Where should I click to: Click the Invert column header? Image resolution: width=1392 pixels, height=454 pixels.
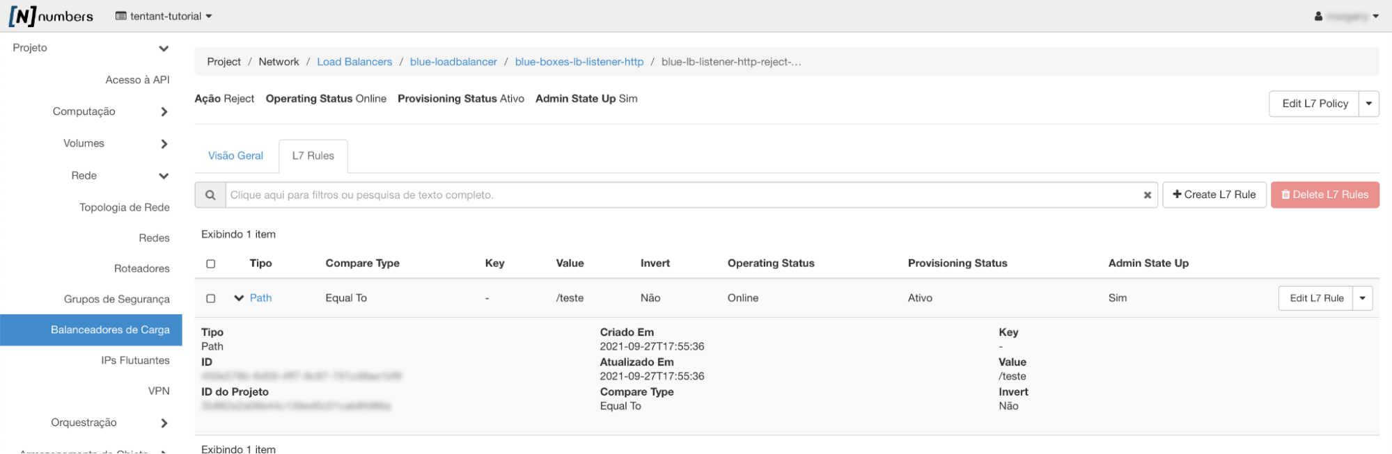coord(655,264)
